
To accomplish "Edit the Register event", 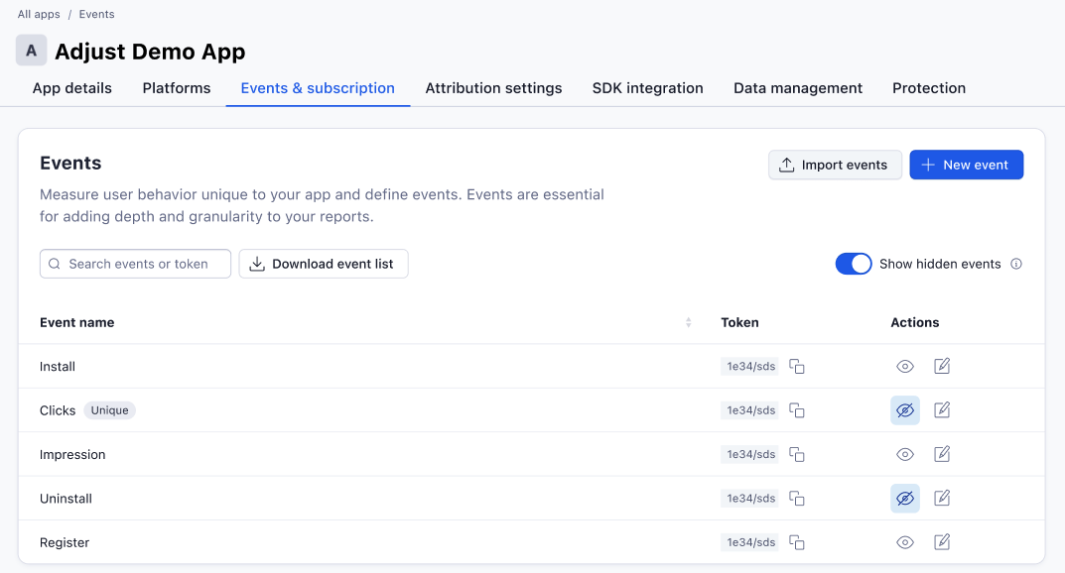I will point(942,542).
